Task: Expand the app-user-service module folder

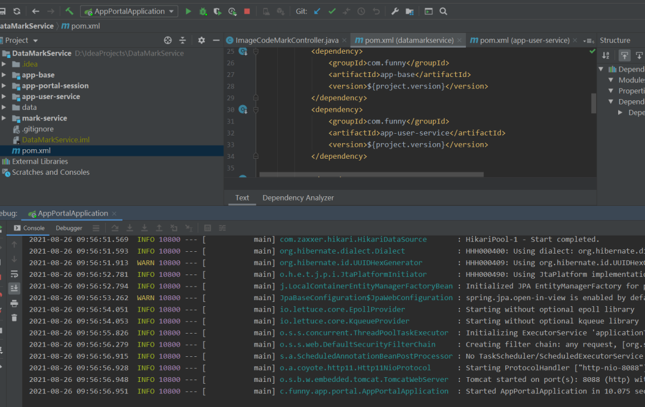Action: click(x=4, y=97)
